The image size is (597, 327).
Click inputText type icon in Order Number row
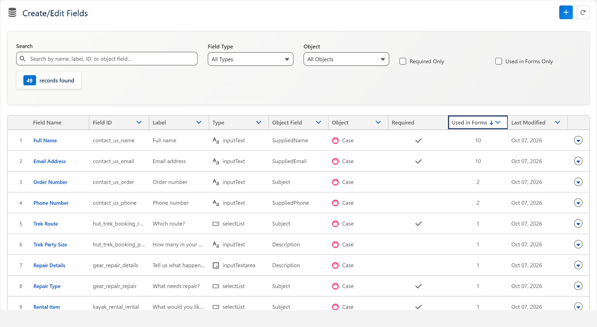pyautogui.click(x=216, y=182)
